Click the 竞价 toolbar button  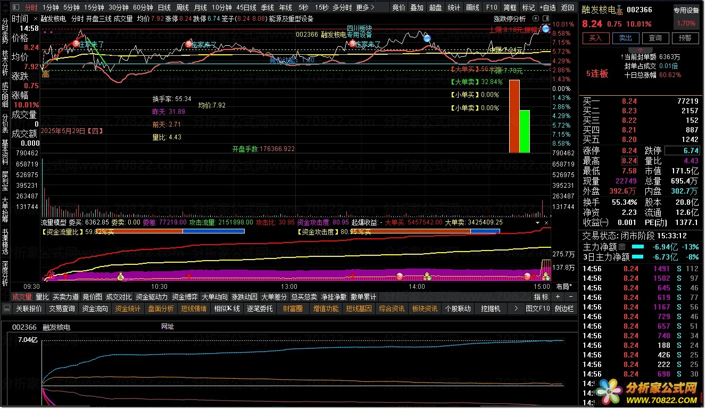398,7
